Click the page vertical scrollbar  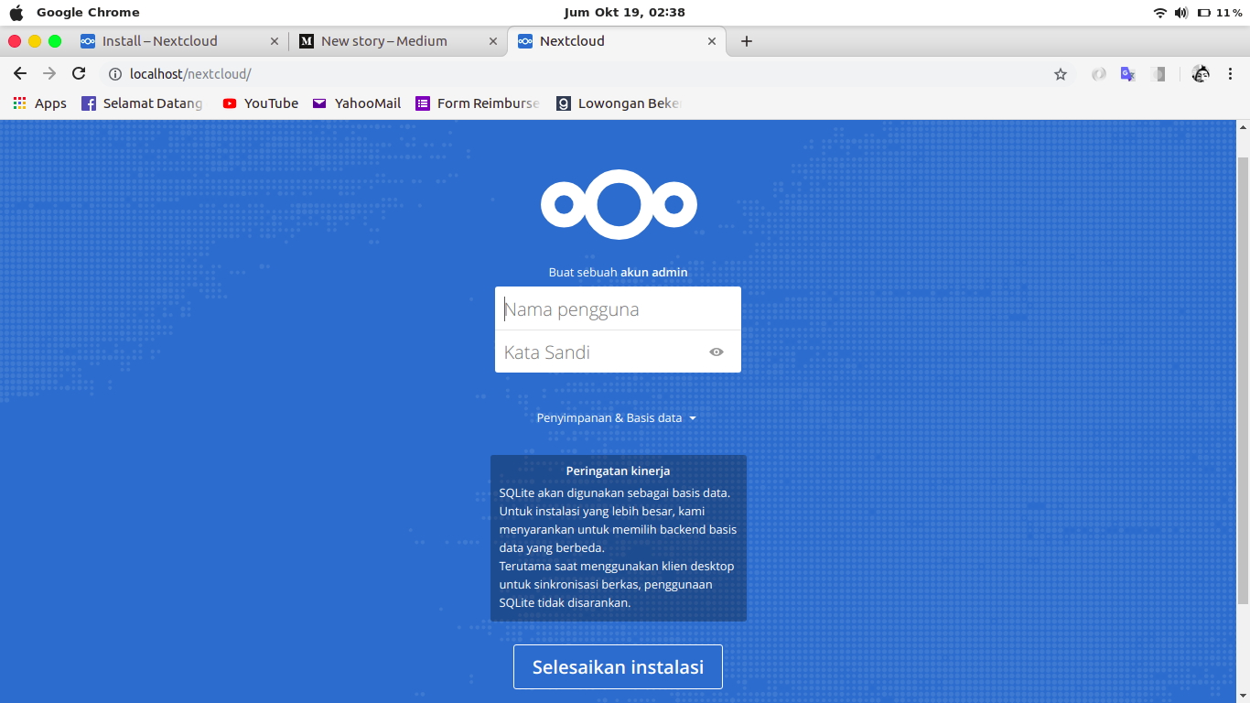1243,380
